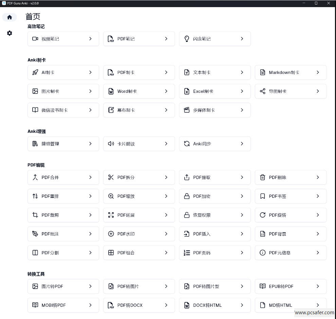This screenshot has height=319, width=336.
Task: Click the sync icon for Anki同步
Action: coord(187,144)
